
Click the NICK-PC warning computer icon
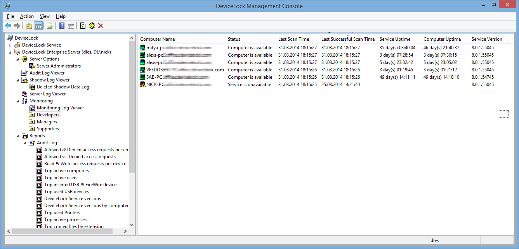pyautogui.click(x=142, y=85)
